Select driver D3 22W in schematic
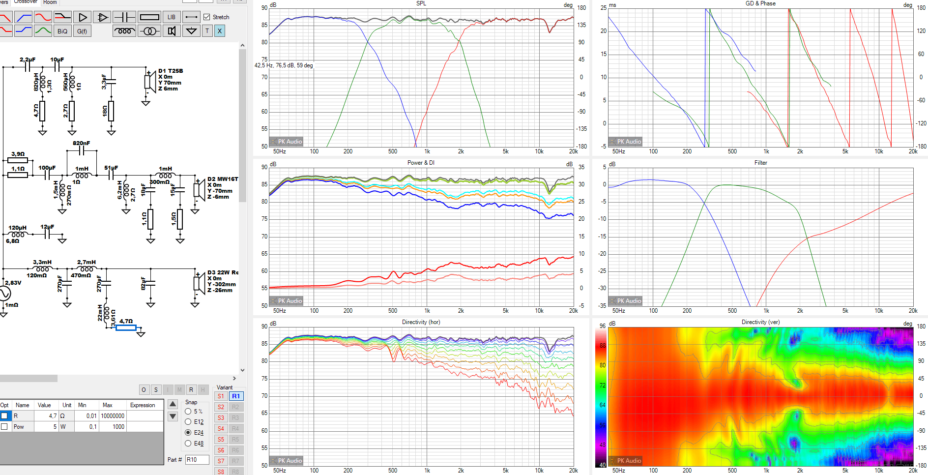This screenshot has width=928, height=475. tap(199, 283)
